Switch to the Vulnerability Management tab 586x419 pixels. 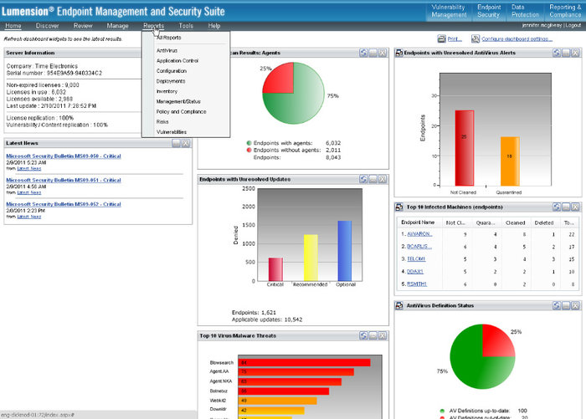pyautogui.click(x=449, y=11)
